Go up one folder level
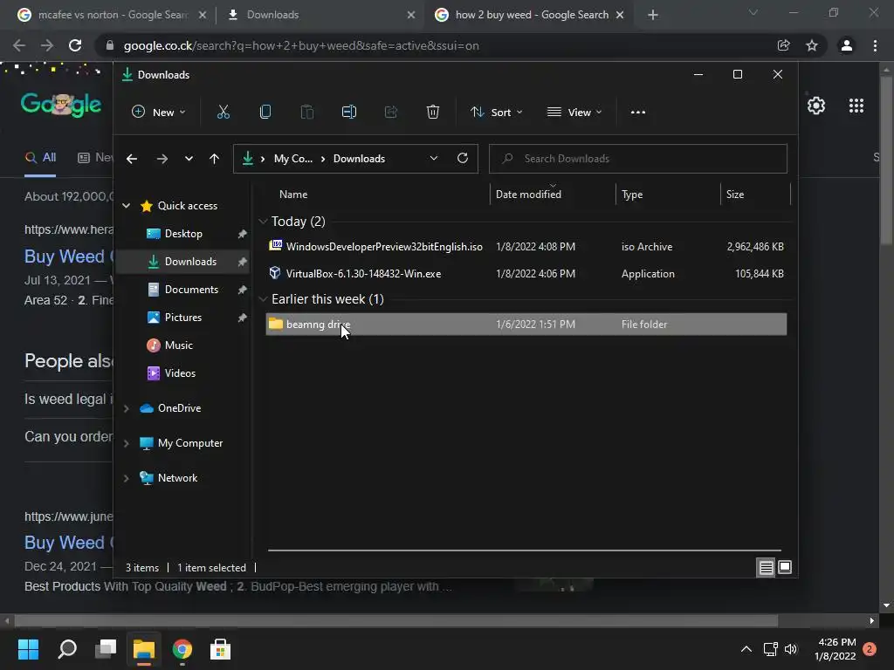The width and height of the screenshot is (894, 670). coord(214,159)
